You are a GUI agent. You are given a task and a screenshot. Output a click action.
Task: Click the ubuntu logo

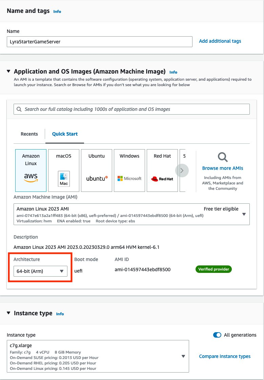coord(97,179)
